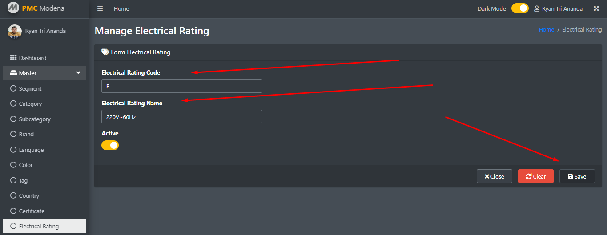The width and height of the screenshot is (607, 235).
Task: Click the Dashboard grid icon in sidebar
Action: pos(13,58)
